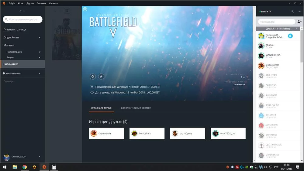Launch Chrome from the taskbar
This screenshot has width=304, height=171.
tap(25, 167)
